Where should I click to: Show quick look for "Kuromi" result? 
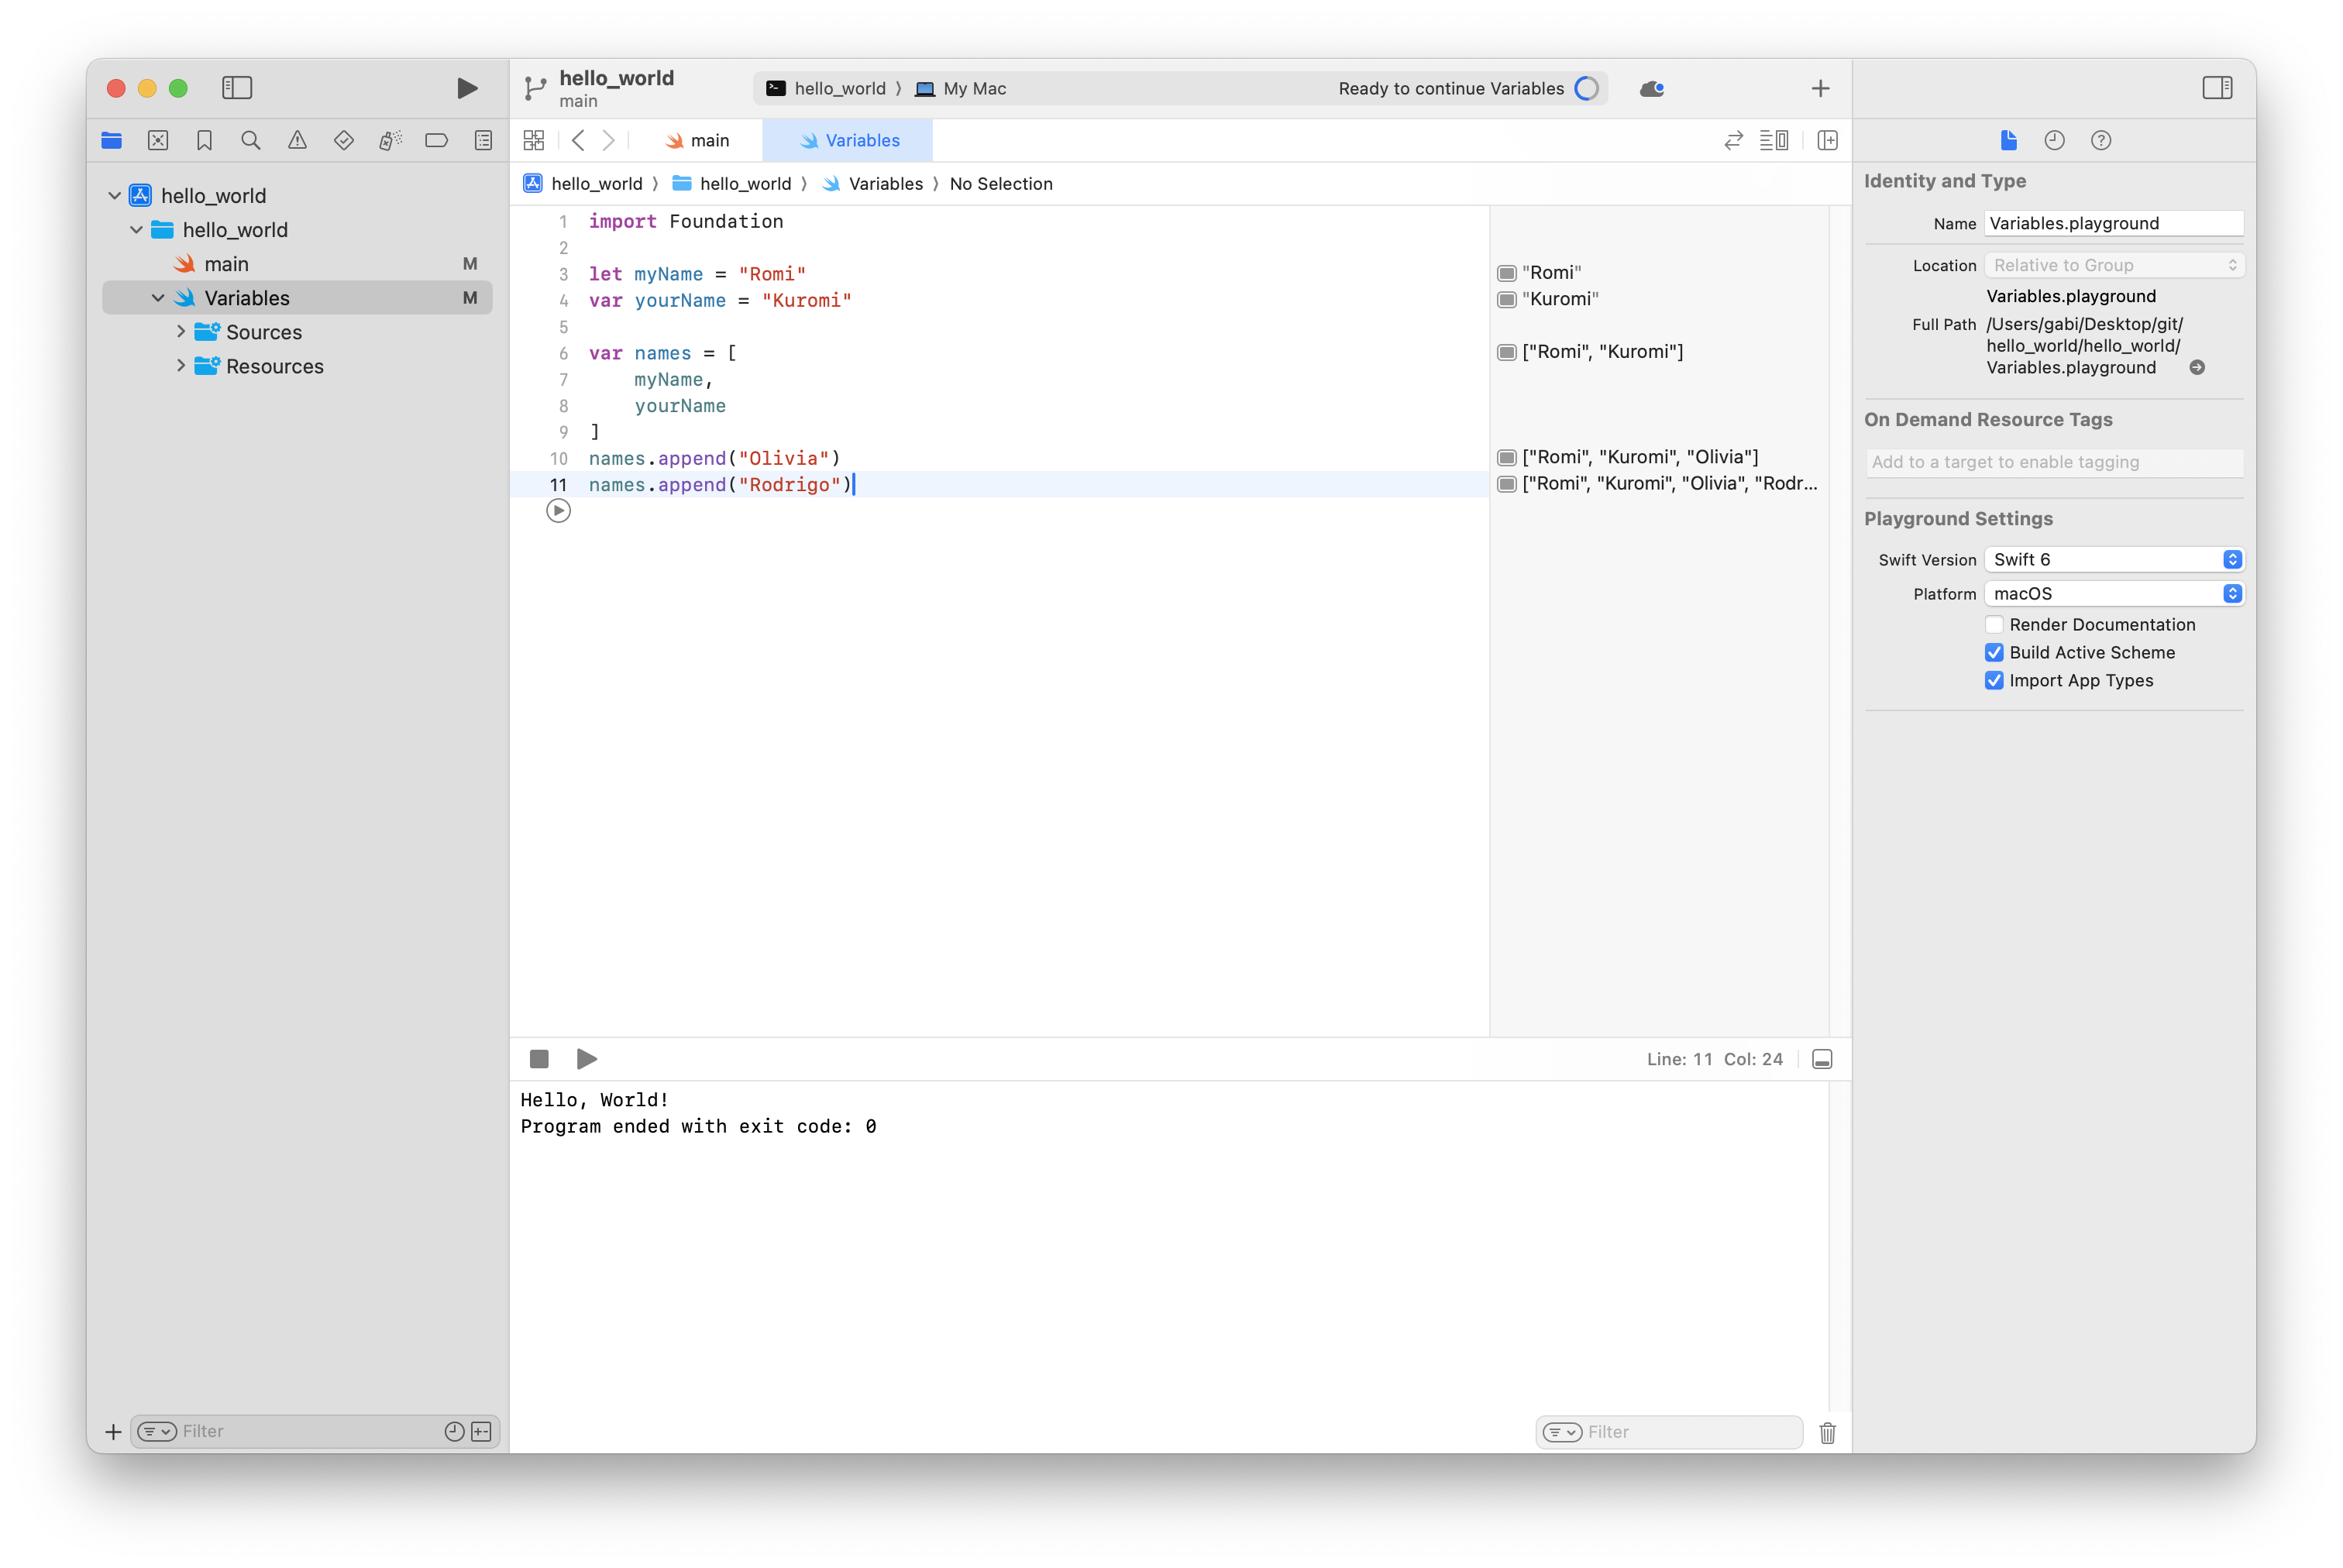point(1506,300)
